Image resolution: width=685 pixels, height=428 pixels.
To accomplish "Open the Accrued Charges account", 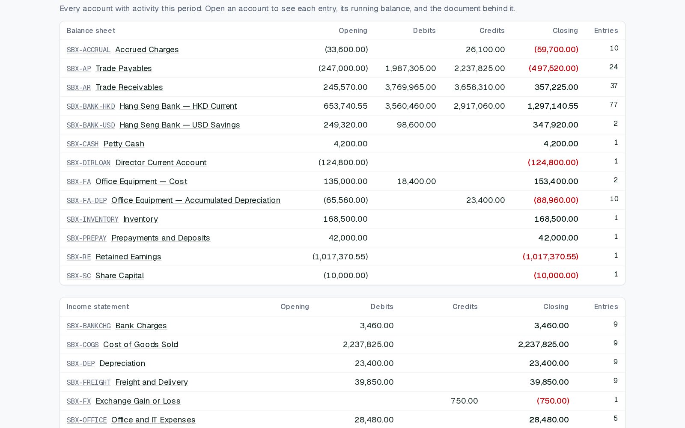I will tap(147, 50).
